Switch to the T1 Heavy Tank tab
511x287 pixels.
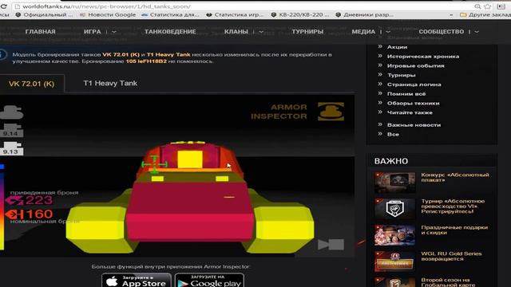click(x=110, y=83)
